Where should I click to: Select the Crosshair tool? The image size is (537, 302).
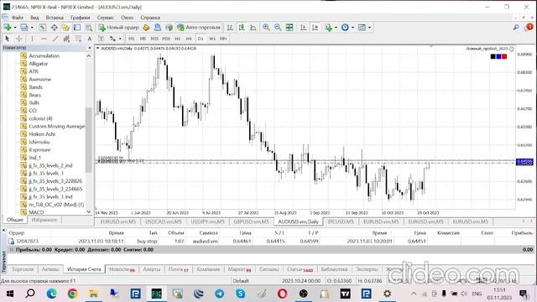pos(19,39)
